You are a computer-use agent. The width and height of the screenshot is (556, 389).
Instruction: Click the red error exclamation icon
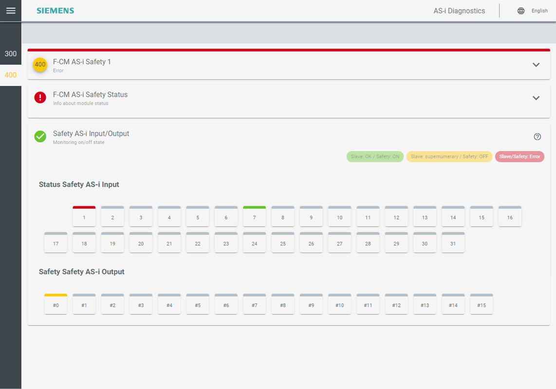40,97
